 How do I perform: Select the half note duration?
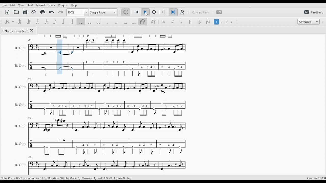click(72, 22)
